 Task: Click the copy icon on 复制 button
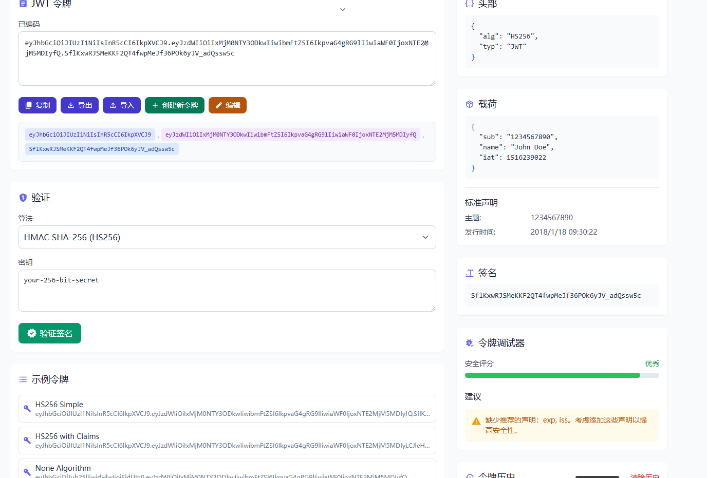coord(29,105)
